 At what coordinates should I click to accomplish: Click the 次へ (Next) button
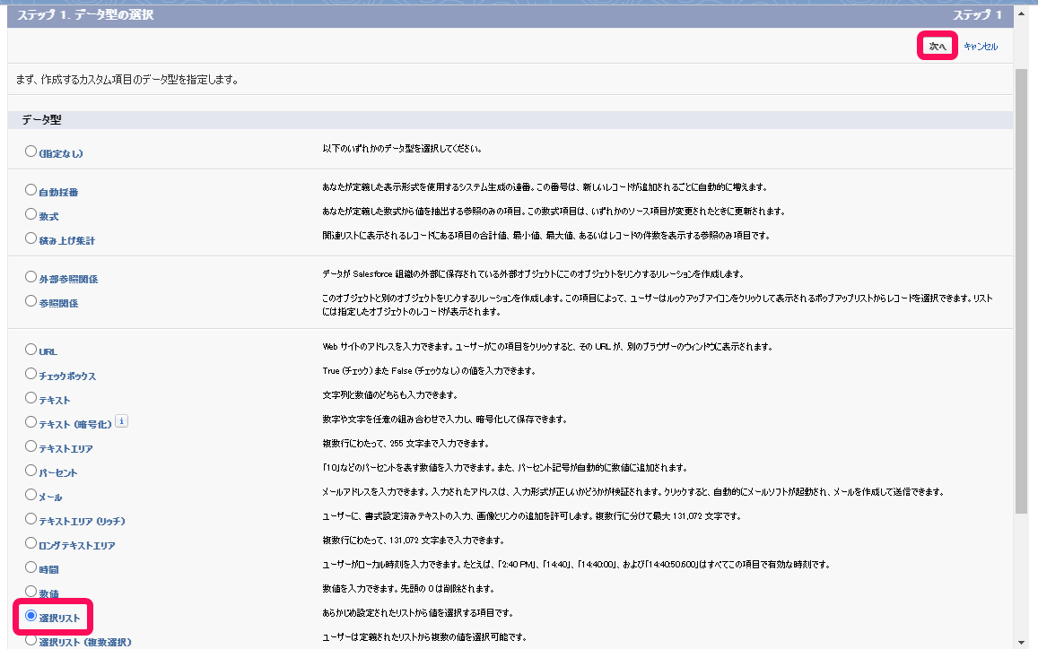pos(937,46)
